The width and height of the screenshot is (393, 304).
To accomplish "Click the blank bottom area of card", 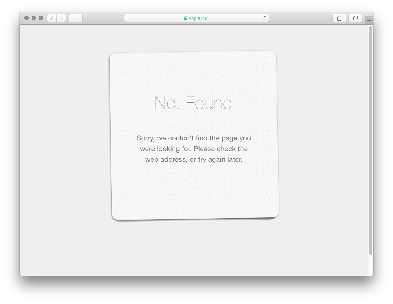I will (x=195, y=193).
